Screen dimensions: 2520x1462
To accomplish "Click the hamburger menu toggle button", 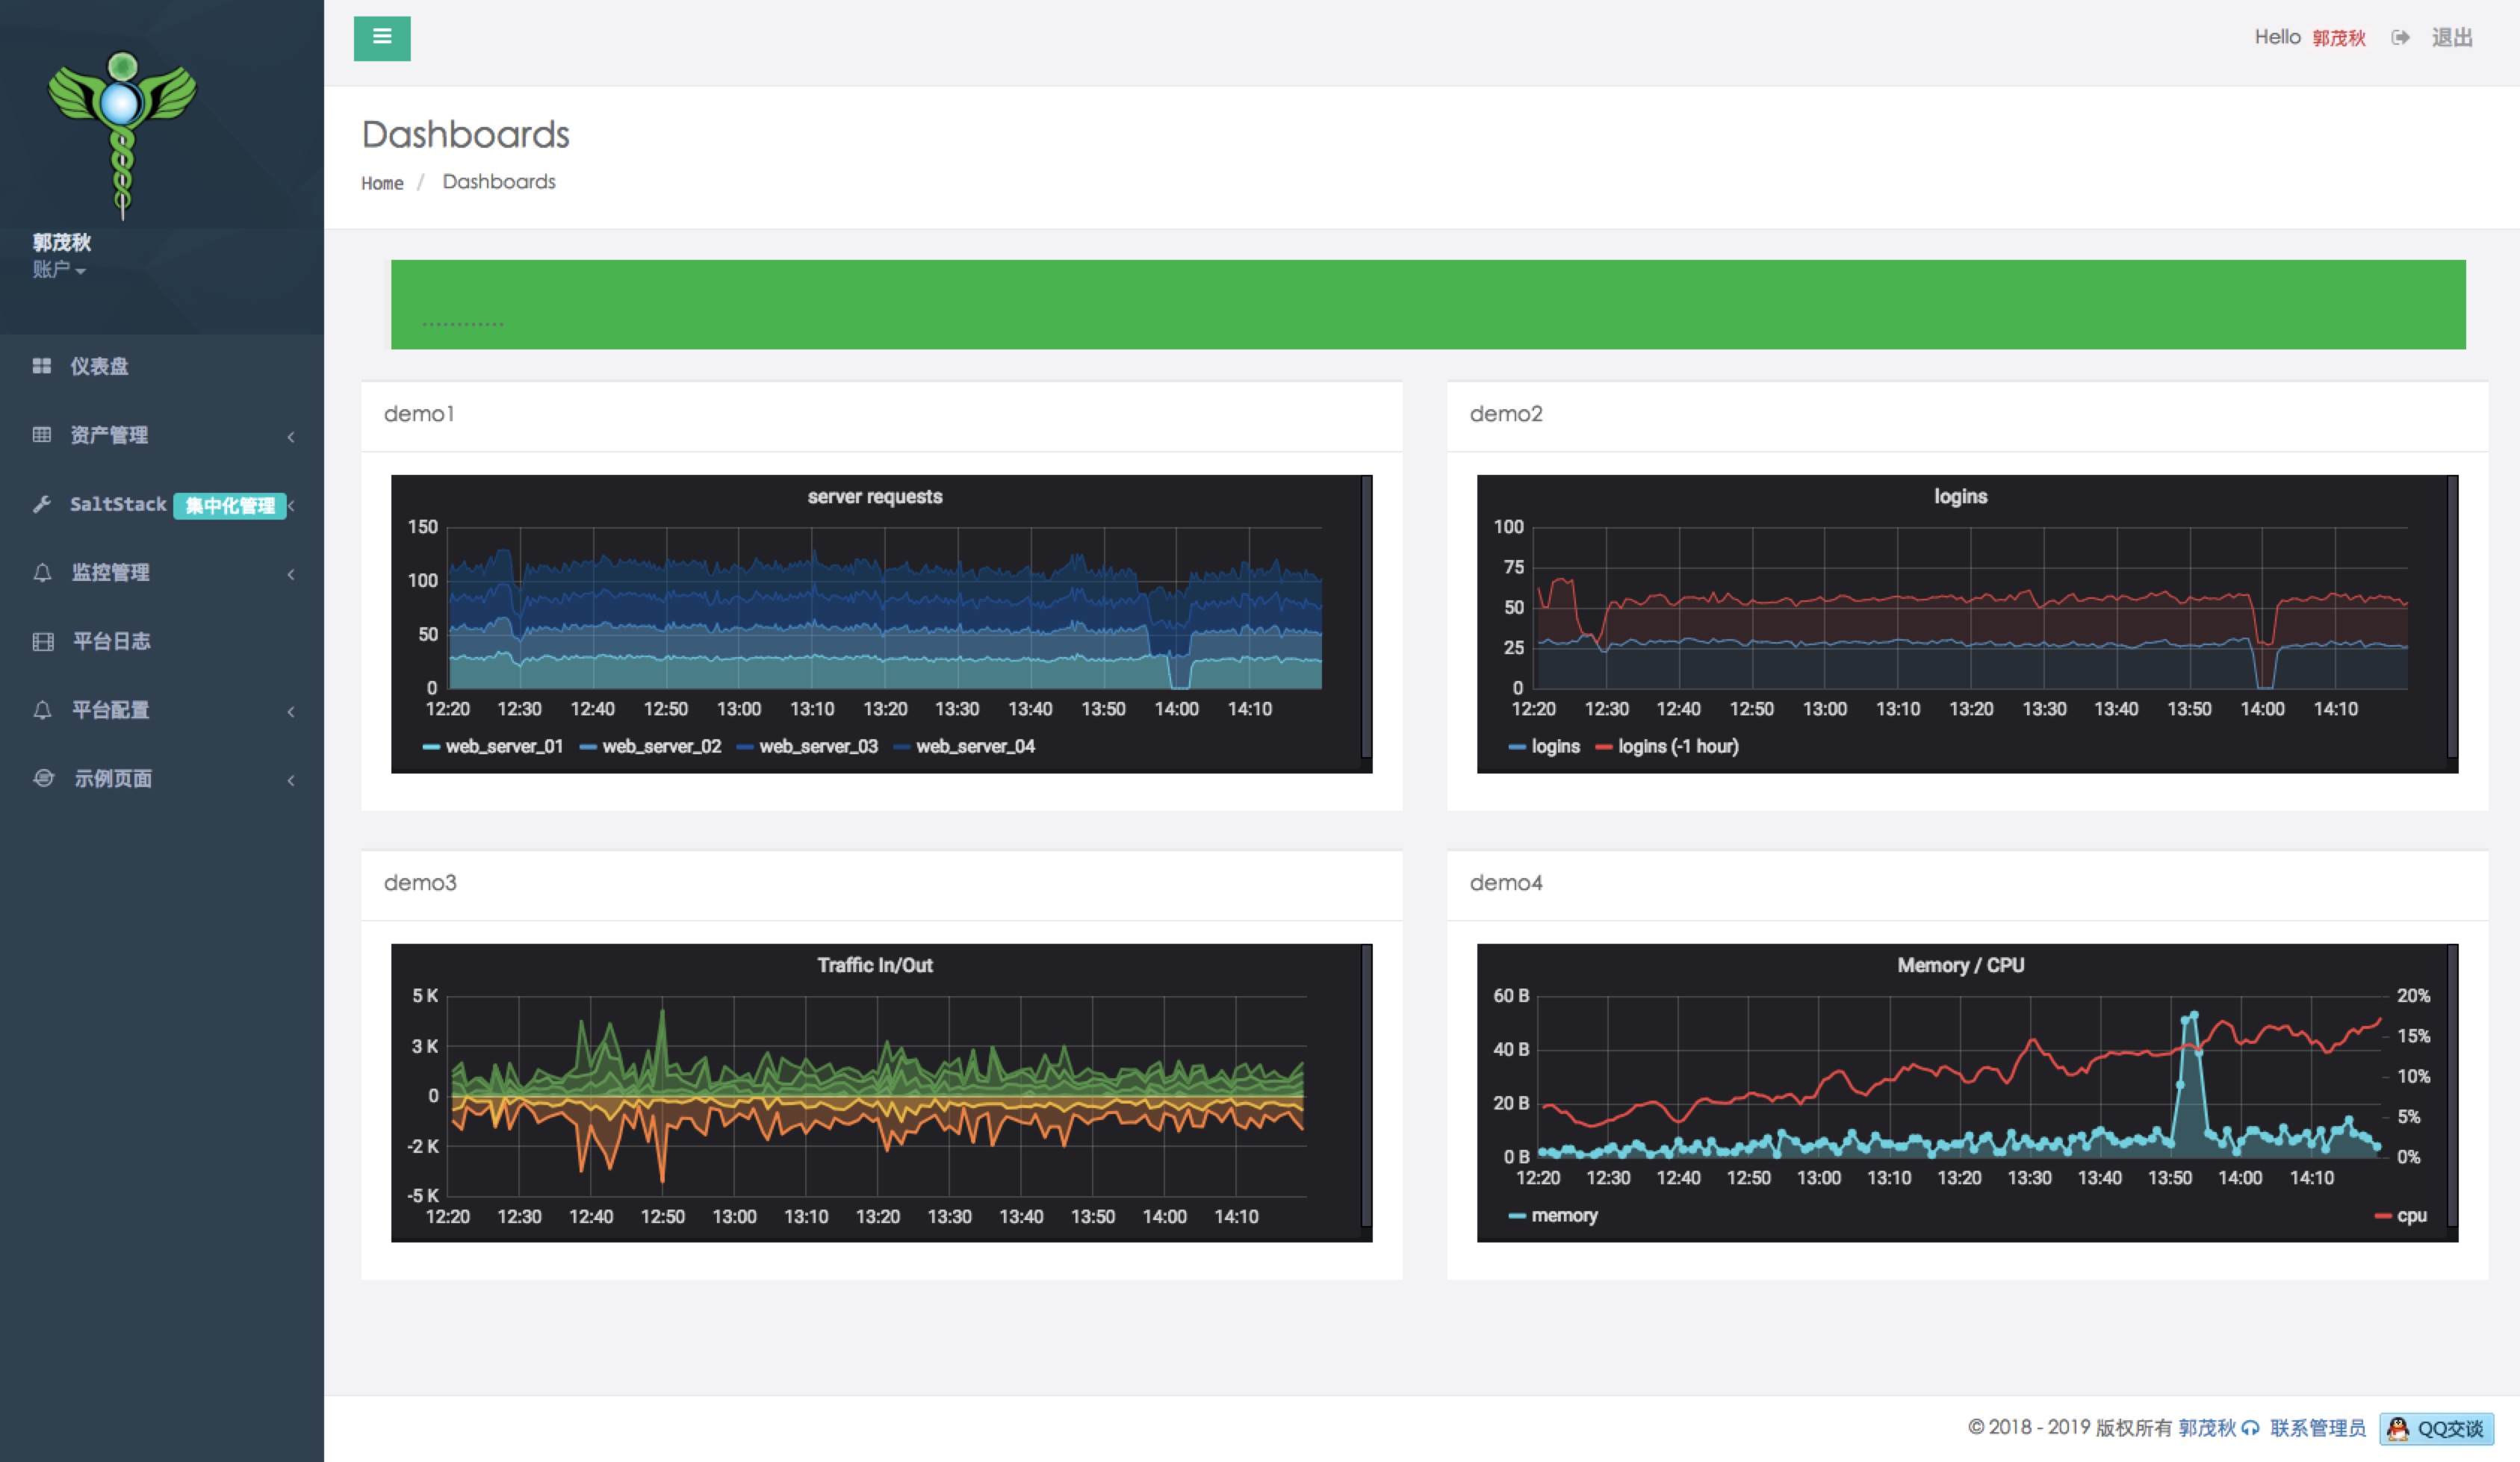I will click(x=381, y=38).
